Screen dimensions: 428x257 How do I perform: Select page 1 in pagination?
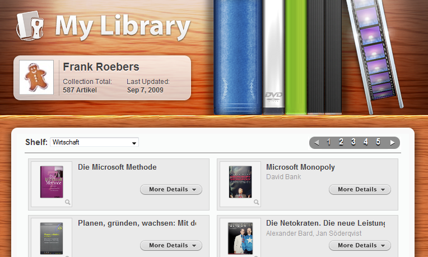coord(329,142)
